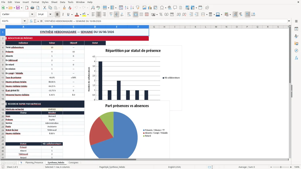301x169 pixels.
Task: Open the Function Wizard fx button
Action: 31,21
